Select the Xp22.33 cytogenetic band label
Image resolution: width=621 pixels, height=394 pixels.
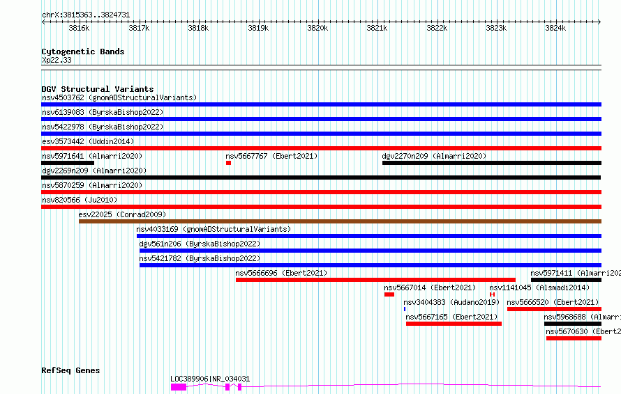[57, 60]
